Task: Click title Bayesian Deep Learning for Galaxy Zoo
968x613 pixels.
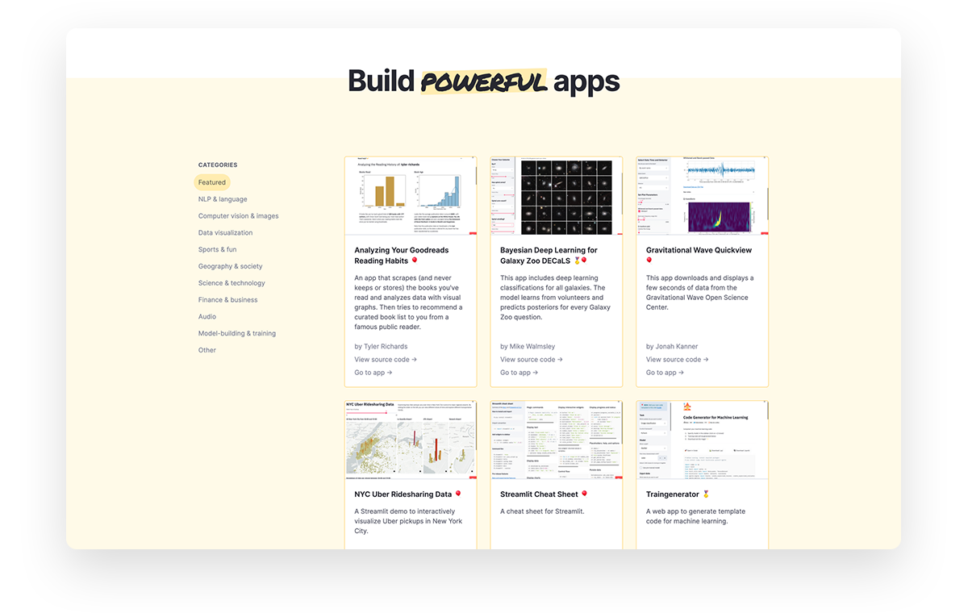Action: (x=549, y=256)
